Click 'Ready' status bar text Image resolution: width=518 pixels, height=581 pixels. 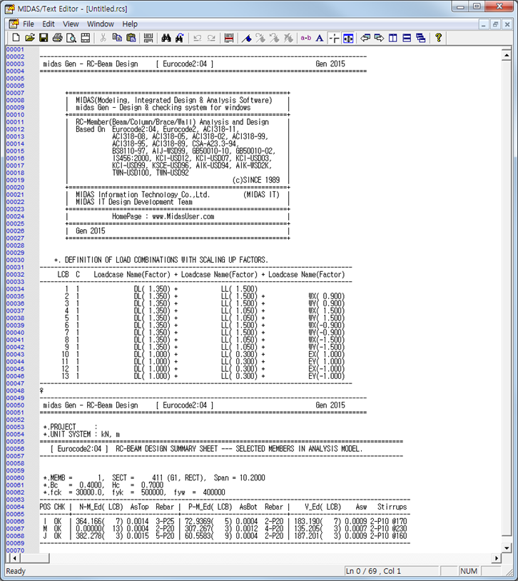click(16, 571)
